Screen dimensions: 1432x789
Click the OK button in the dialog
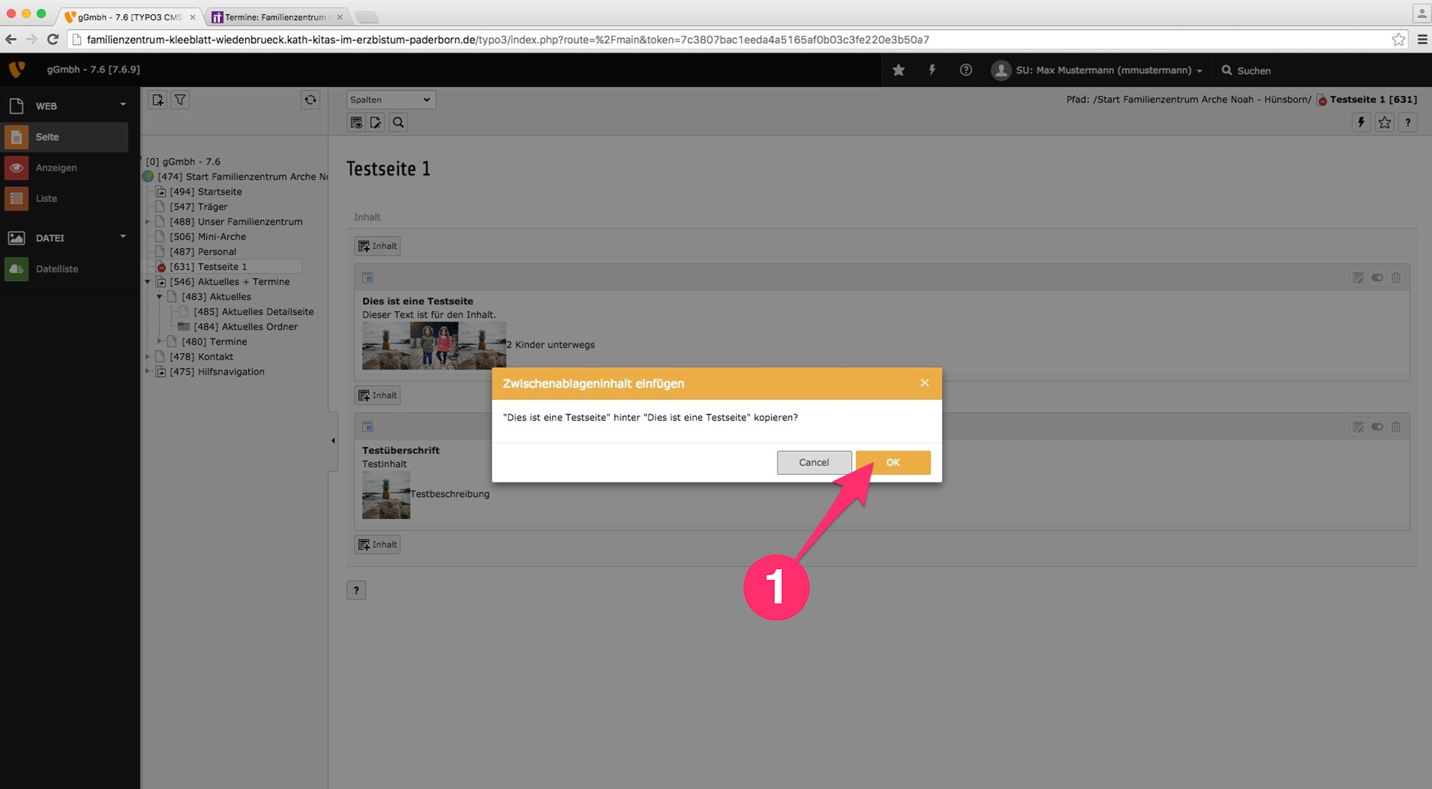click(892, 462)
